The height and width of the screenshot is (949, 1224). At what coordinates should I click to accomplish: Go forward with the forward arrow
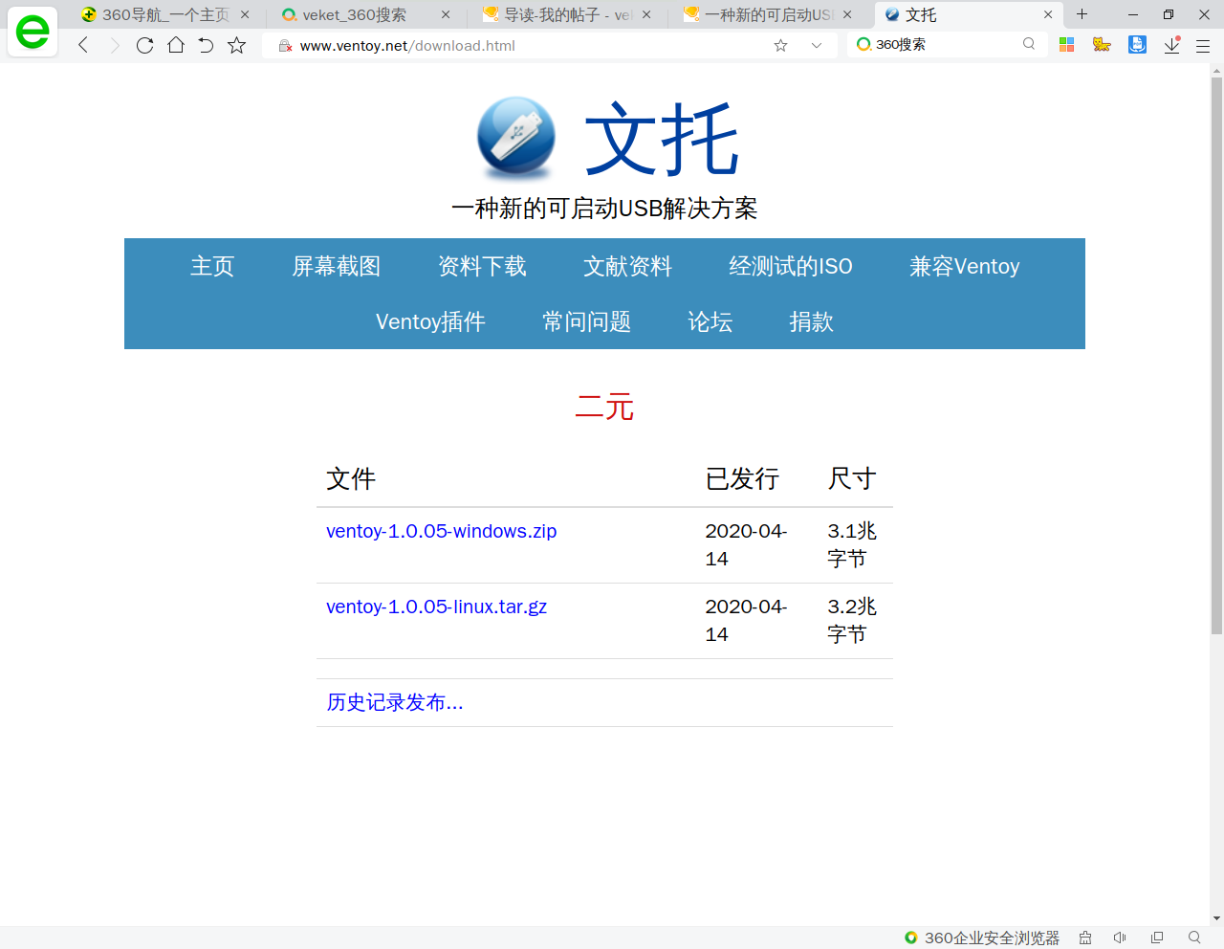(115, 45)
